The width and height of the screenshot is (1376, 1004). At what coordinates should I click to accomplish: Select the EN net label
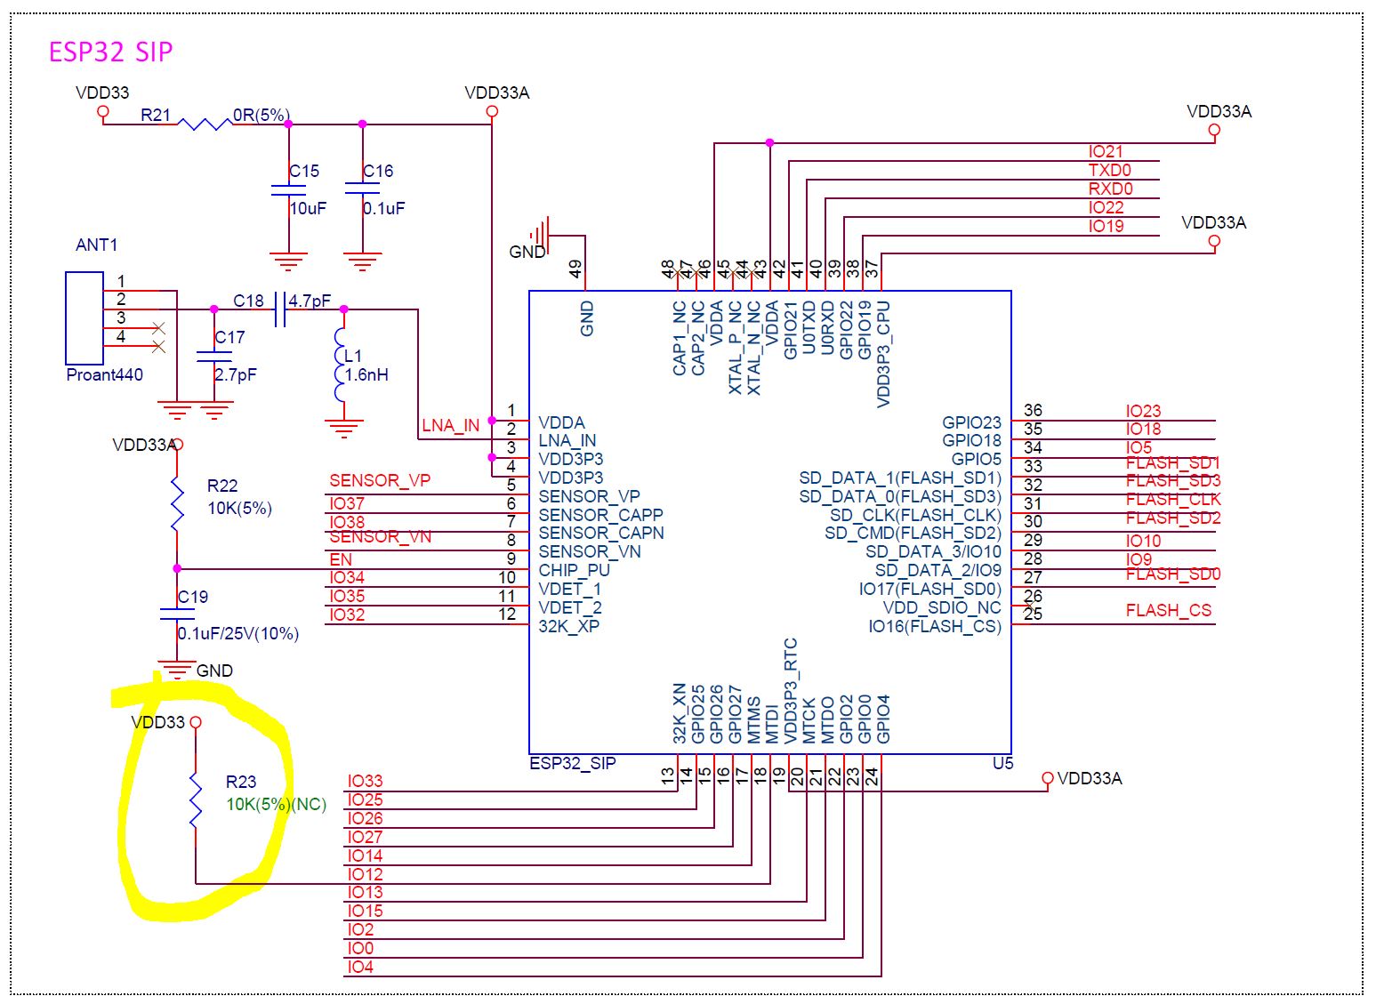tap(341, 559)
